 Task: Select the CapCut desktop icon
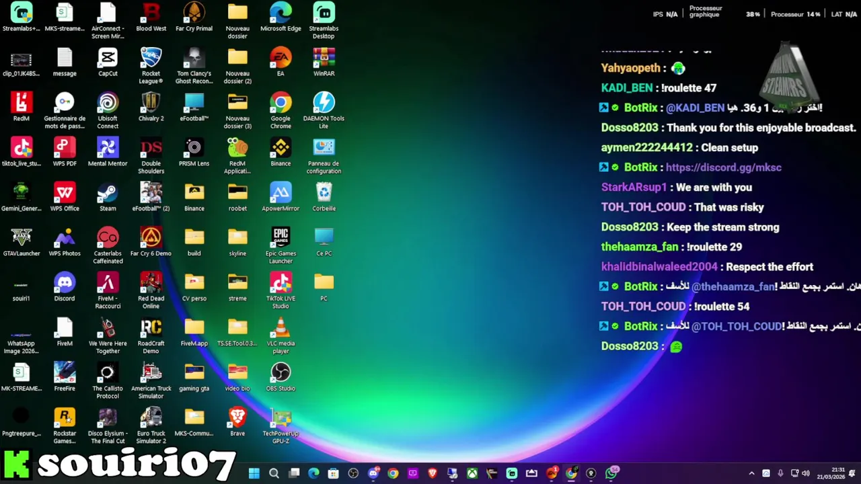pyautogui.click(x=108, y=62)
